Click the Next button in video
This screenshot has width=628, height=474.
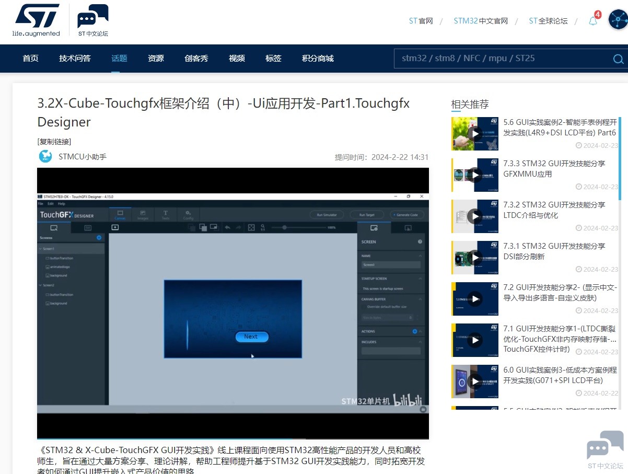[x=251, y=337]
